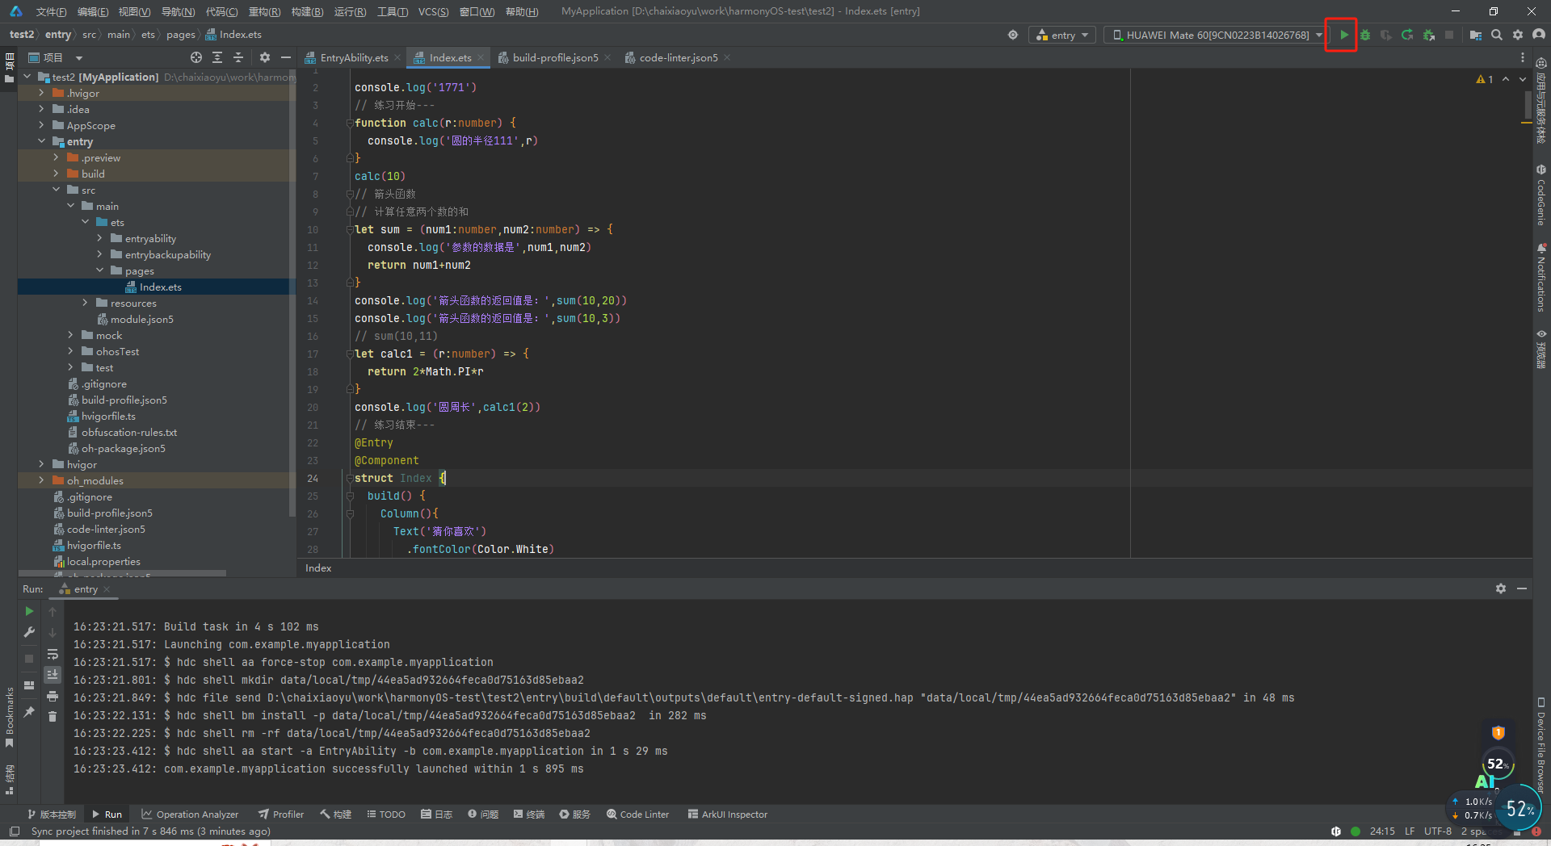The width and height of the screenshot is (1551, 846).
Task: Open the 运行(R) run menu
Action: point(350,11)
